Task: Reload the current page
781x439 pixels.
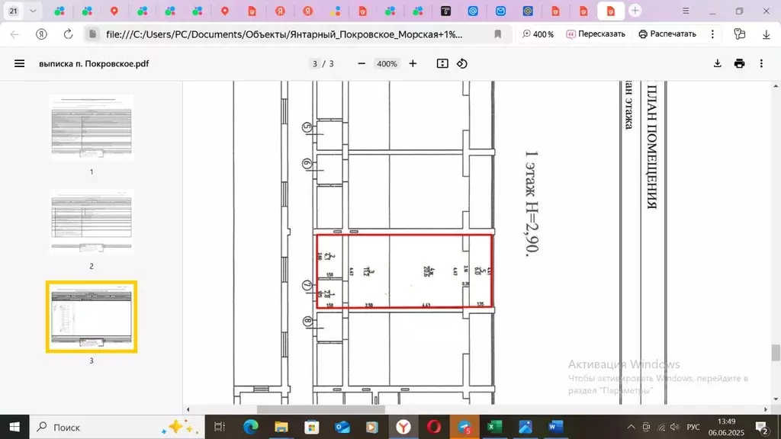Action: click(x=68, y=34)
